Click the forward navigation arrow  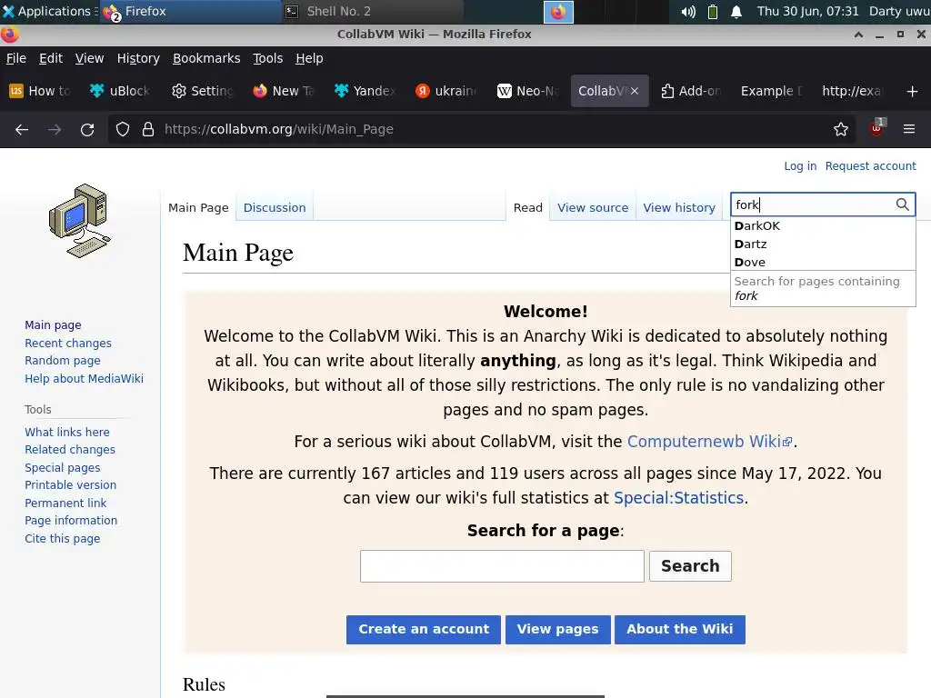55,129
